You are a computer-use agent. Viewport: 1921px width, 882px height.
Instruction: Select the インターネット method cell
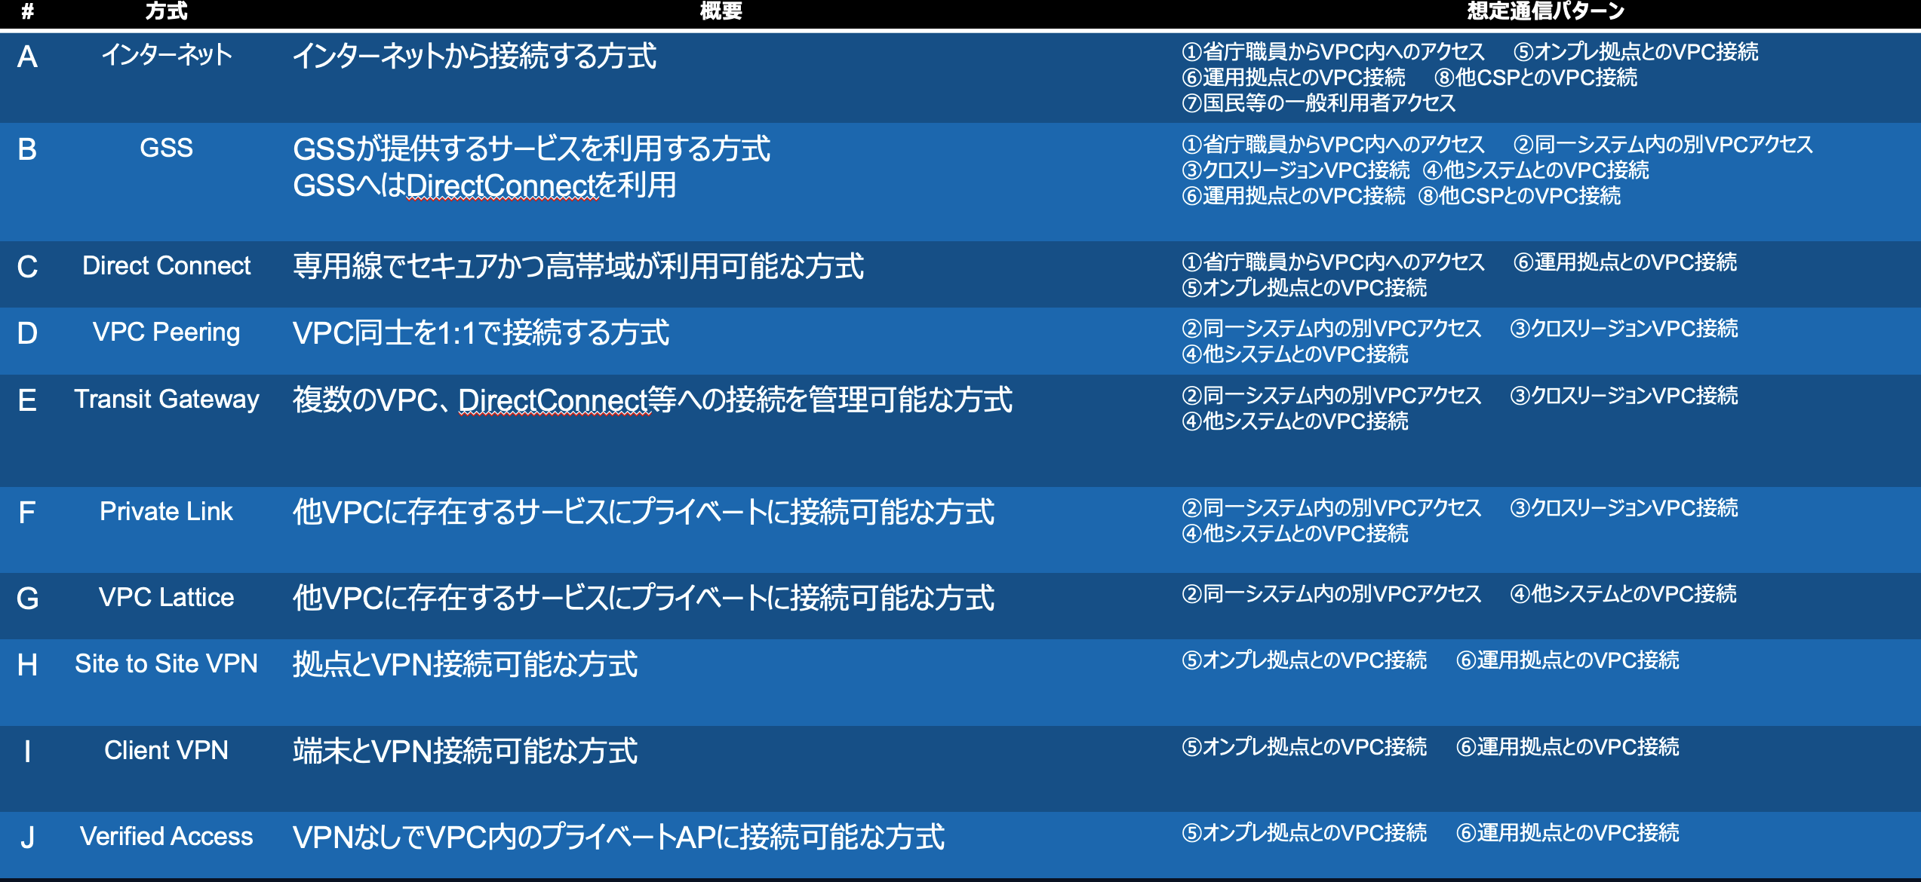tap(166, 55)
